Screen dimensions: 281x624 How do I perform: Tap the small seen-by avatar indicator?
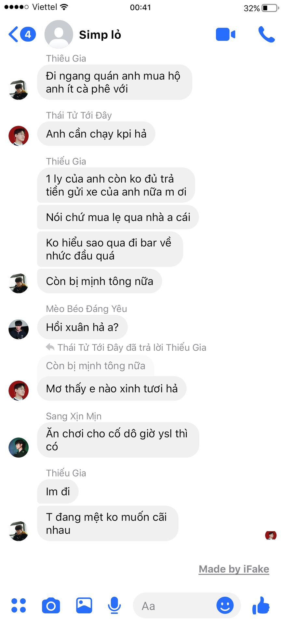[x=271, y=535]
